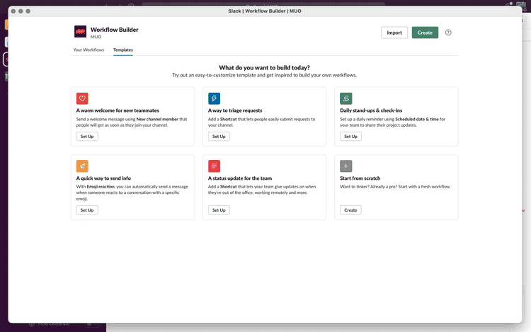Click the 'A warm welcome for new teammates' title
531x332 pixels.
click(118, 110)
